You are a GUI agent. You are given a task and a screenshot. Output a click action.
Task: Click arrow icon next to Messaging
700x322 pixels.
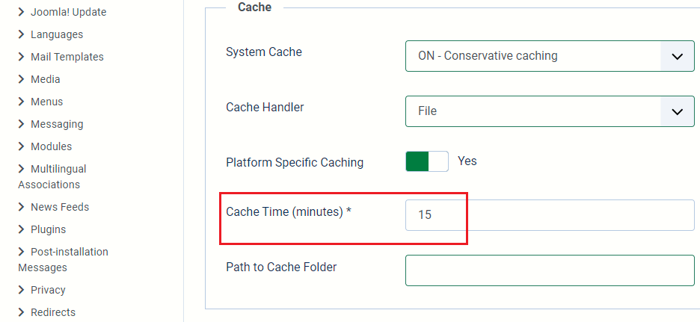(x=22, y=124)
